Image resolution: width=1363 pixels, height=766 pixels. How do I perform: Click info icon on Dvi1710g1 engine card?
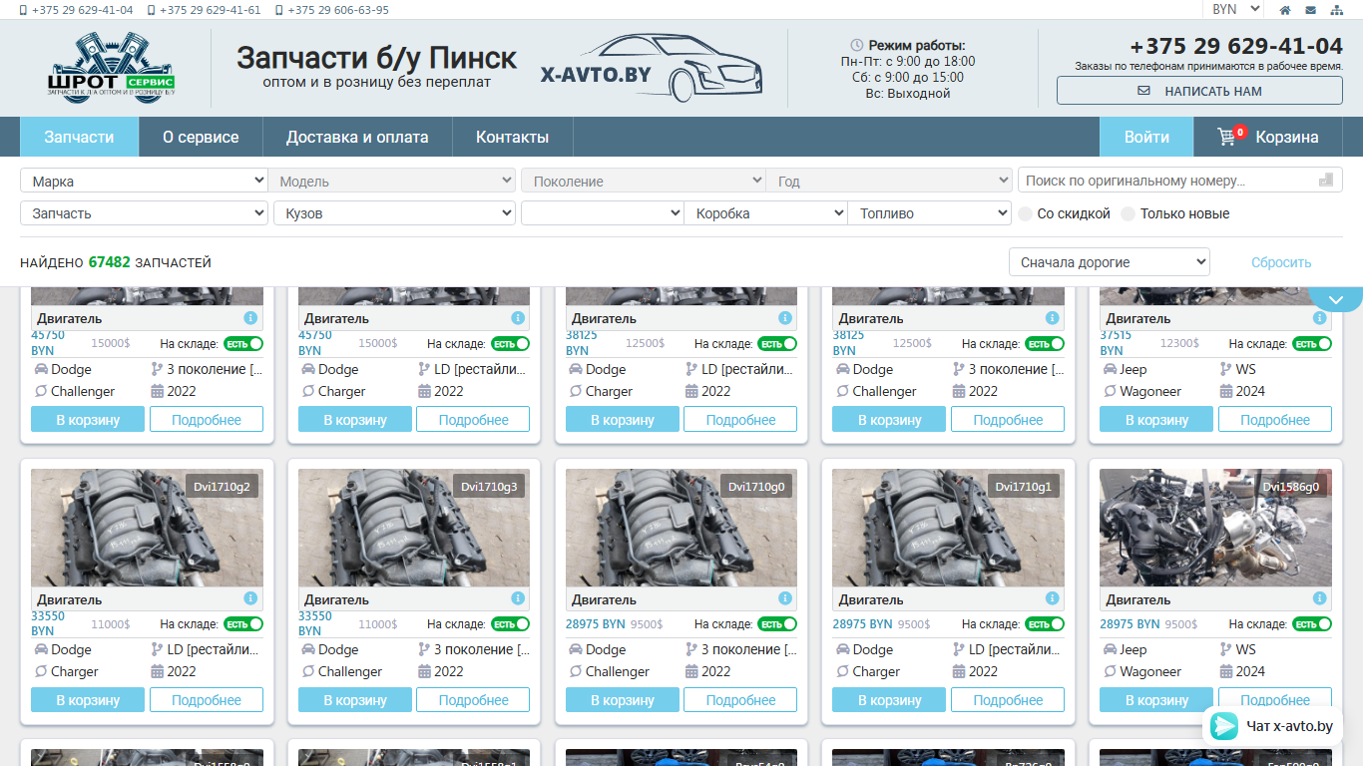tap(1053, 598)
